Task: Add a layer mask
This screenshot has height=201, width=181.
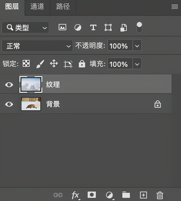Action: (x=92, y=195)
